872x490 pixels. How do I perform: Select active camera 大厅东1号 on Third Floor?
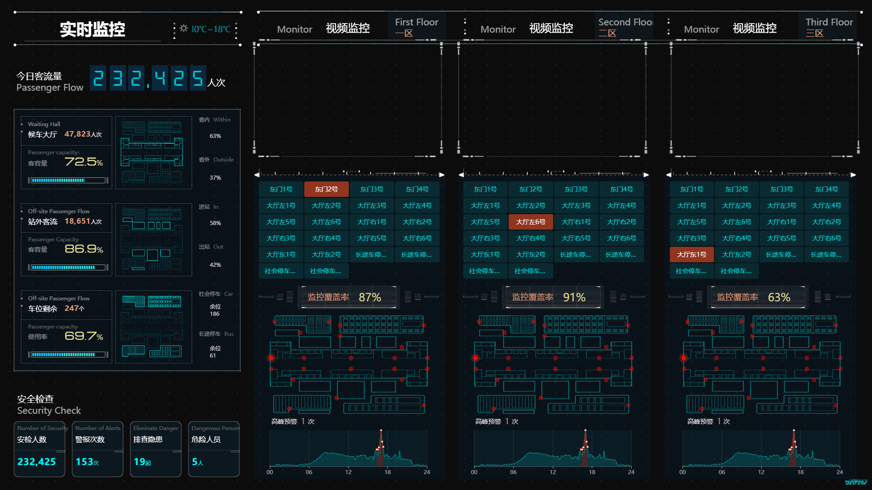(692, 255)
